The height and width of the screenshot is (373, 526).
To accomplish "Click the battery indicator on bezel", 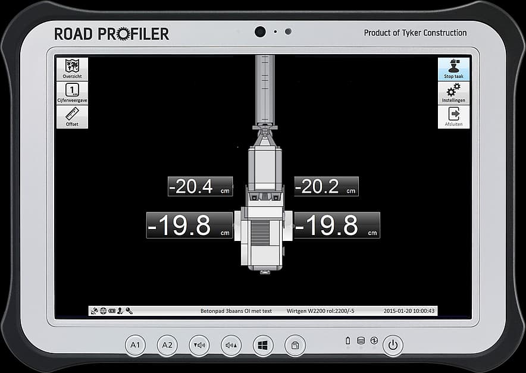I will pos(348,340).
